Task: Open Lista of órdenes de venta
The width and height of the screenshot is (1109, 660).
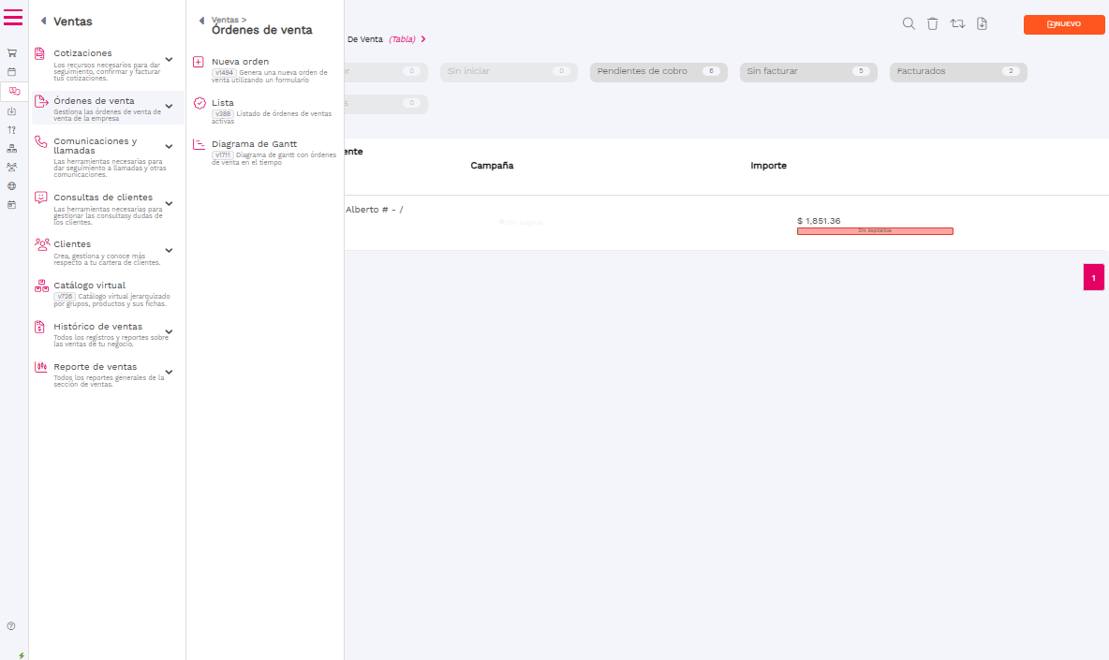Action: point(223,103)
